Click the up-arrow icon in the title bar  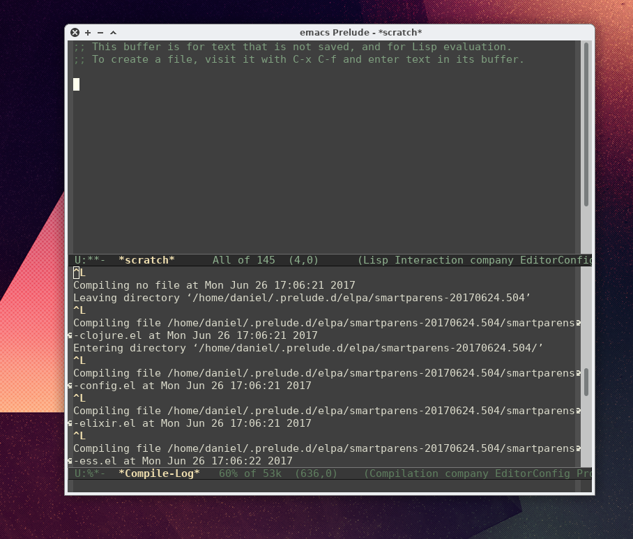coord(114,33)
